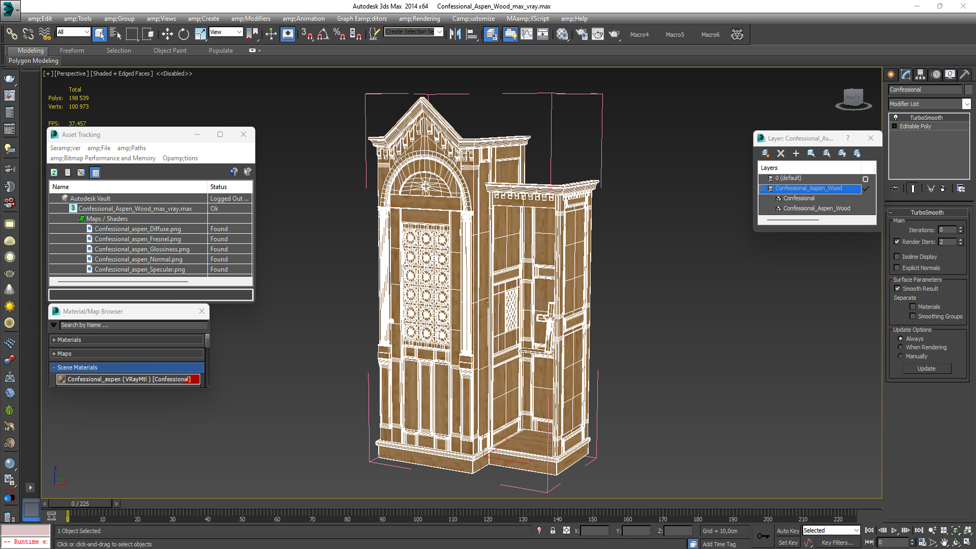This screenshot has height=549, width=976.
Task: Open the Utilities hammer panel tab
Action: click(x=965, y=75)
